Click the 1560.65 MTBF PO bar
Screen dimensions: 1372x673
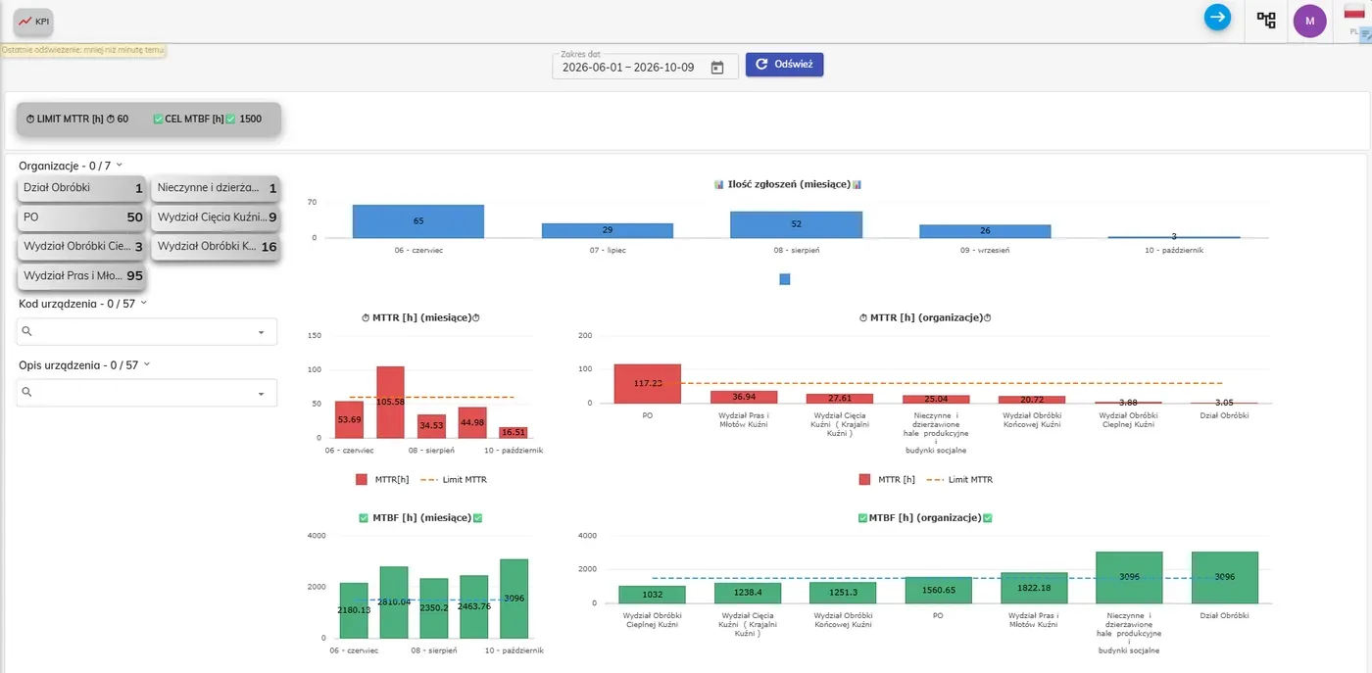click(939, 590)
